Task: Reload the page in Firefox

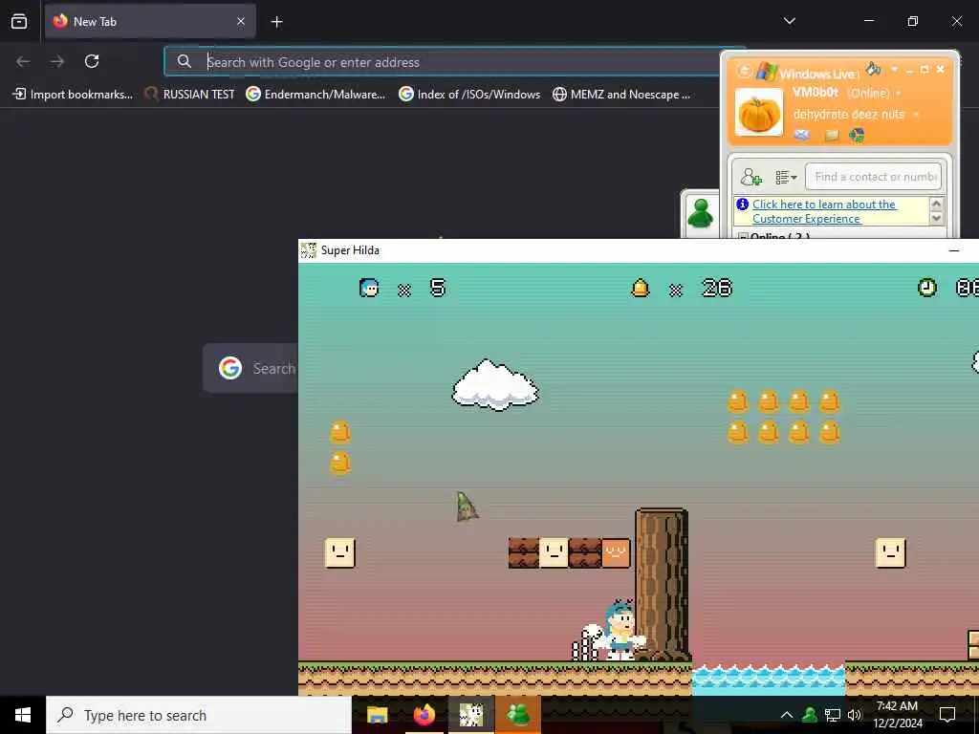Action: click(92, 61)
